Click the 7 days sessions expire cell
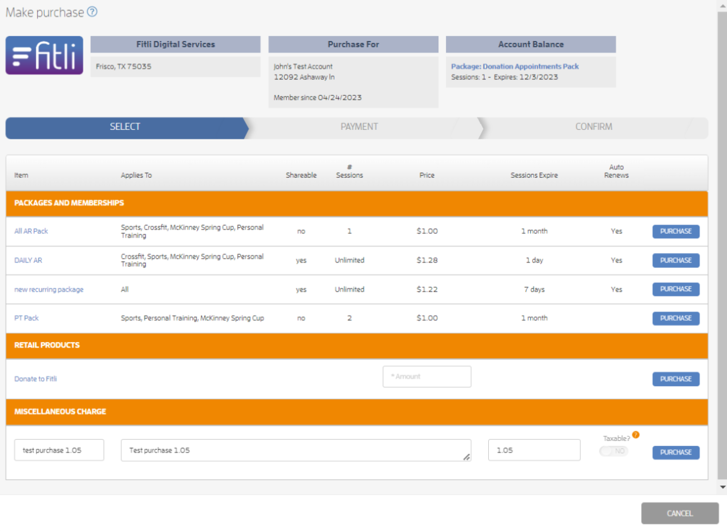The height and width of the screenshot is (531, 727). [x=534, y=289]
